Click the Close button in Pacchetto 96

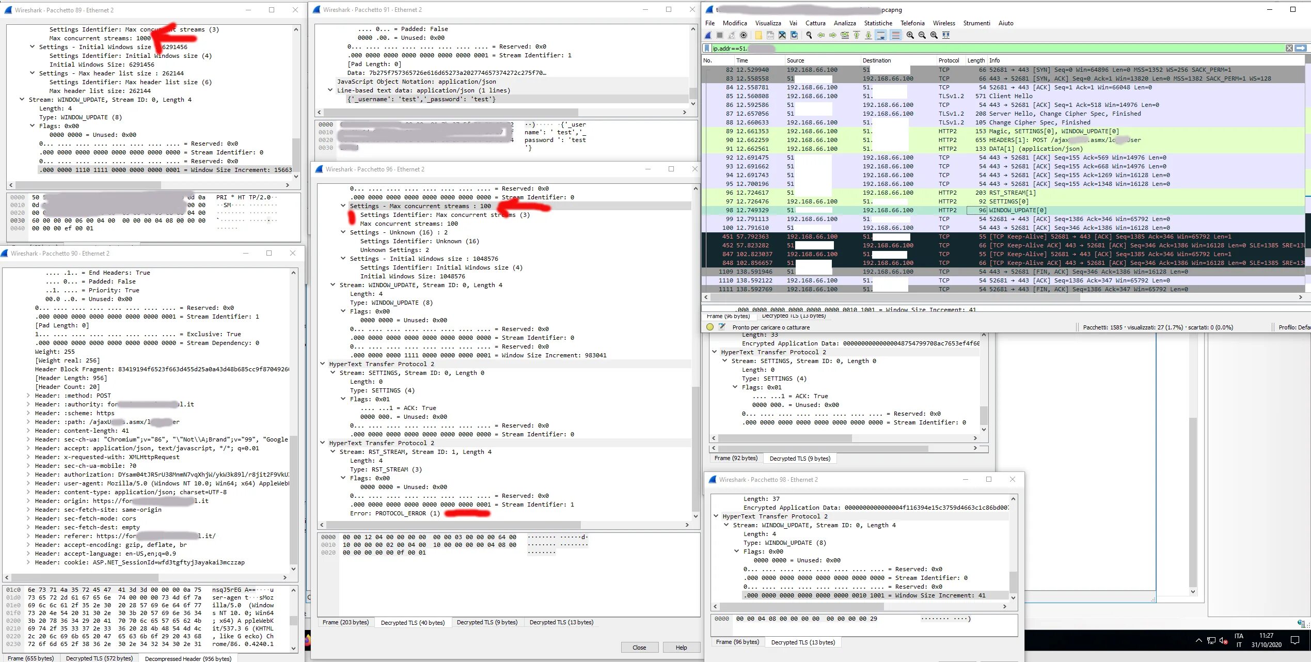pyautogui.click(x=639, y=648)
